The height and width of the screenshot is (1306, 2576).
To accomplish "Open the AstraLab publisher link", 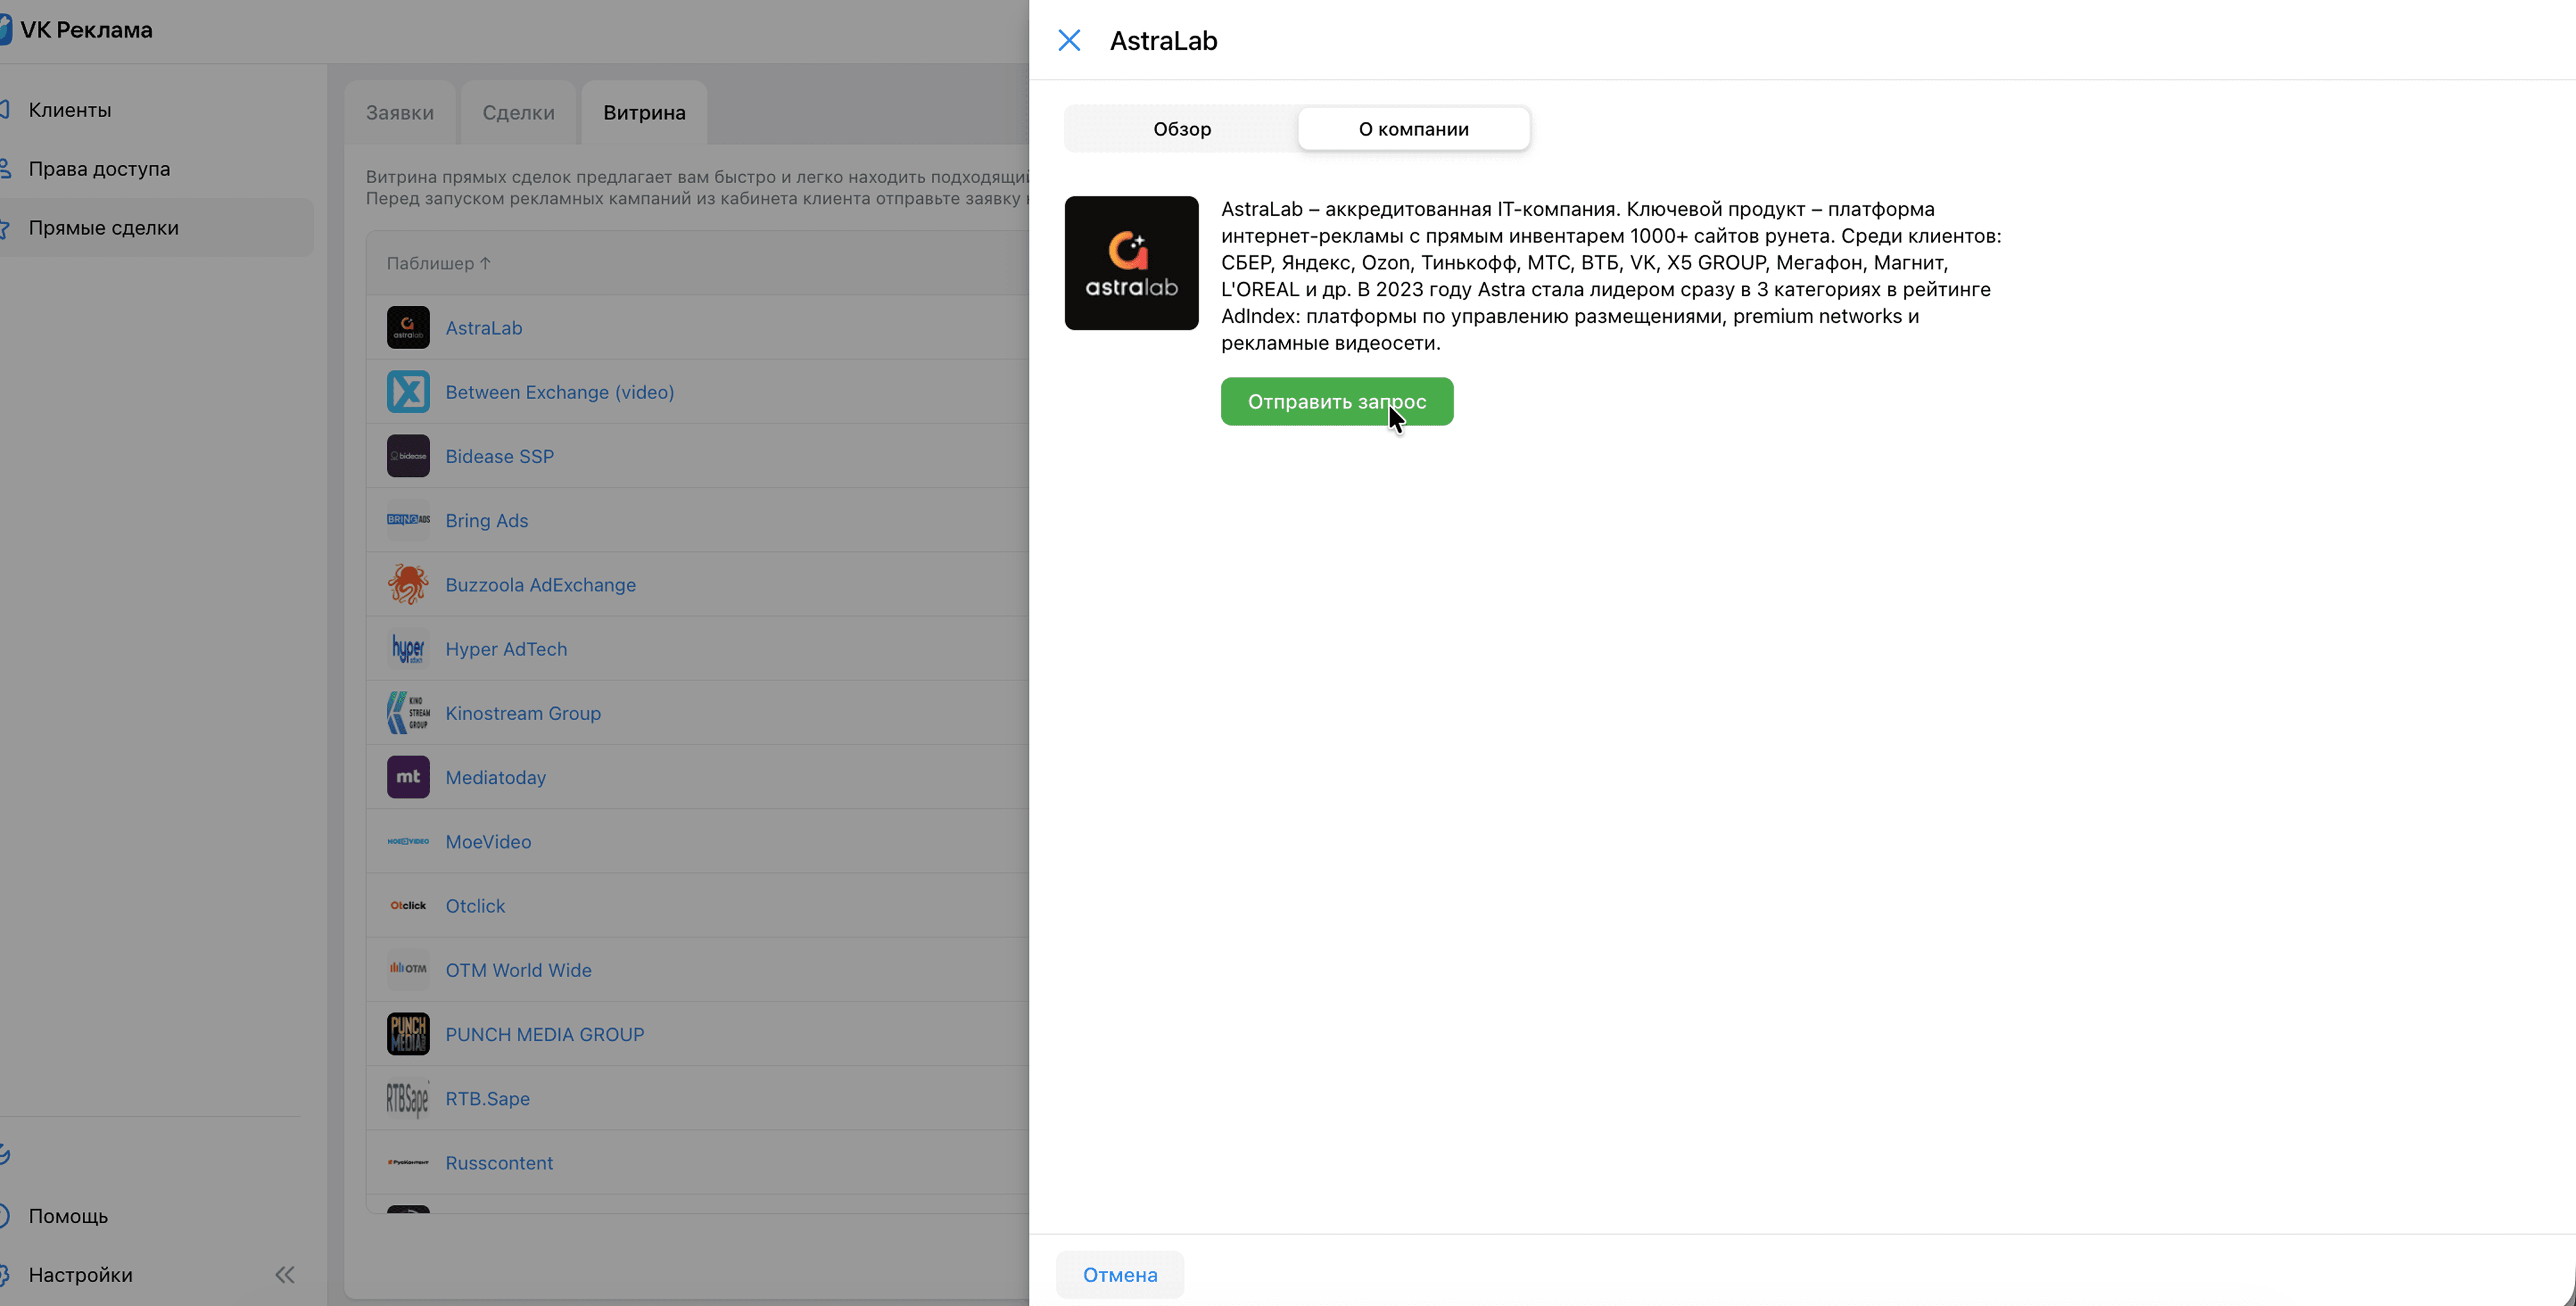I will [484, 328].
